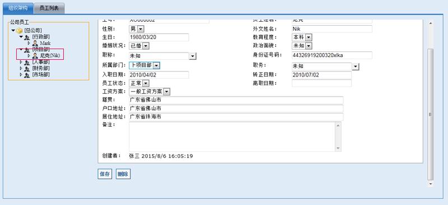This screenshot has height=205, width=448.
Task: Expand the 人事部 tree node arrow
Action: [x=21, y=62]
